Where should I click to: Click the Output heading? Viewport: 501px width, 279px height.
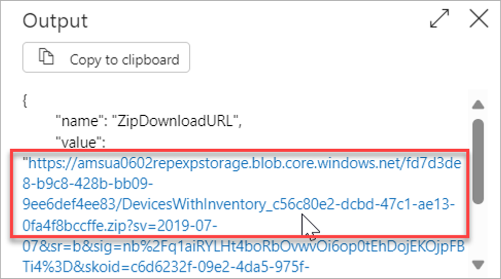point(55,21)
